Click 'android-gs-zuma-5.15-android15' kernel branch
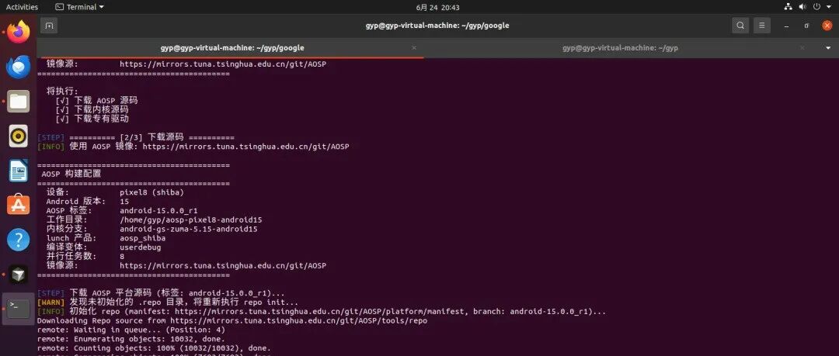 point(188,229)
